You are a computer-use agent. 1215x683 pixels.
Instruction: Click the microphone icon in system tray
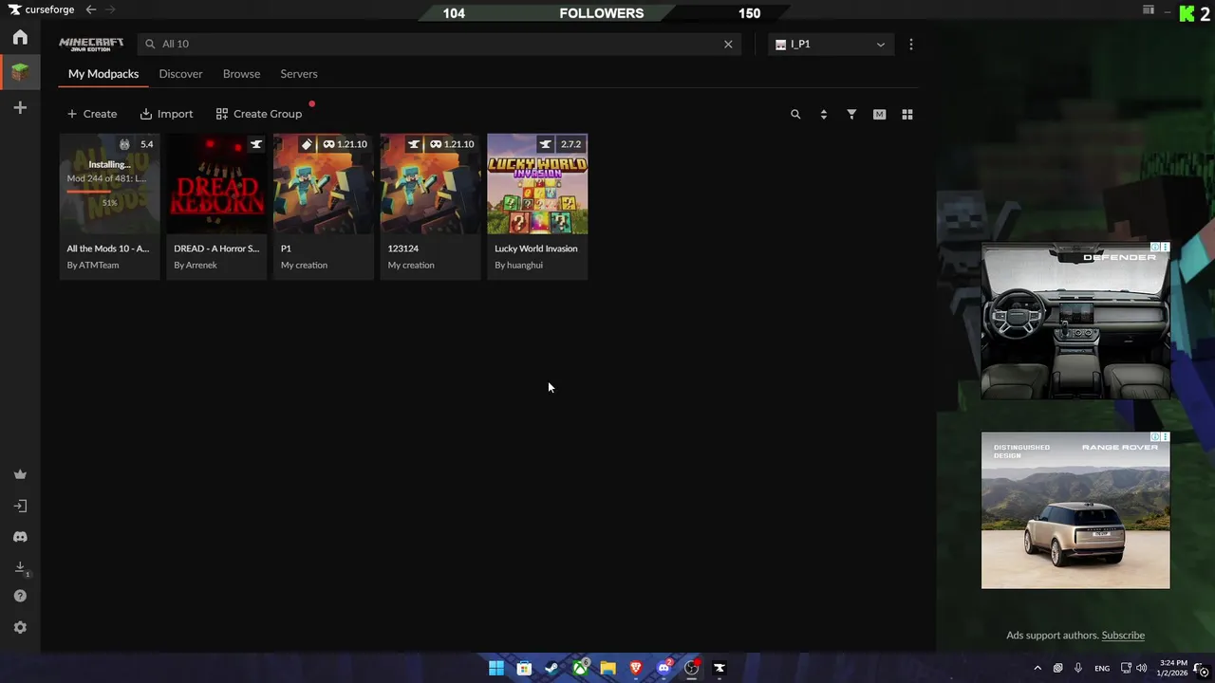(x=1078, y=668)
